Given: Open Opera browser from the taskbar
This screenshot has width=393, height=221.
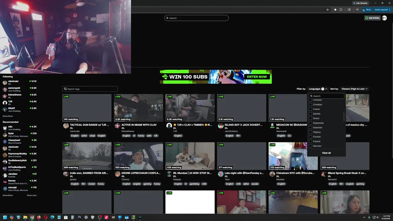Looking at the screenshot, I should tap(45, 217).
